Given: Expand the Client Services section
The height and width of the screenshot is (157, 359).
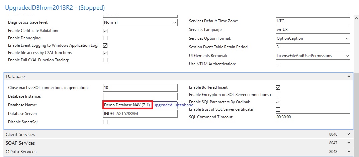Looking at the screenshot, I should (349, 134).
